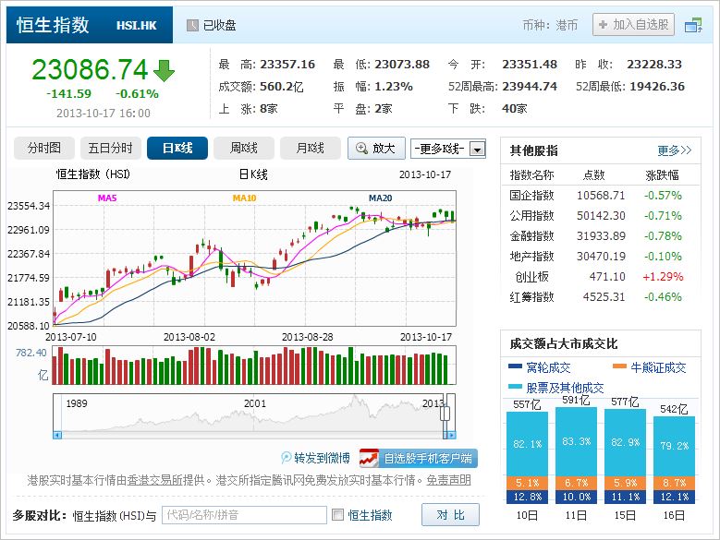The width and height of the screenshot is (720, 540).
Task: Click the timestamp 2013-10-17 16:00
Action: tap(104, 113)
